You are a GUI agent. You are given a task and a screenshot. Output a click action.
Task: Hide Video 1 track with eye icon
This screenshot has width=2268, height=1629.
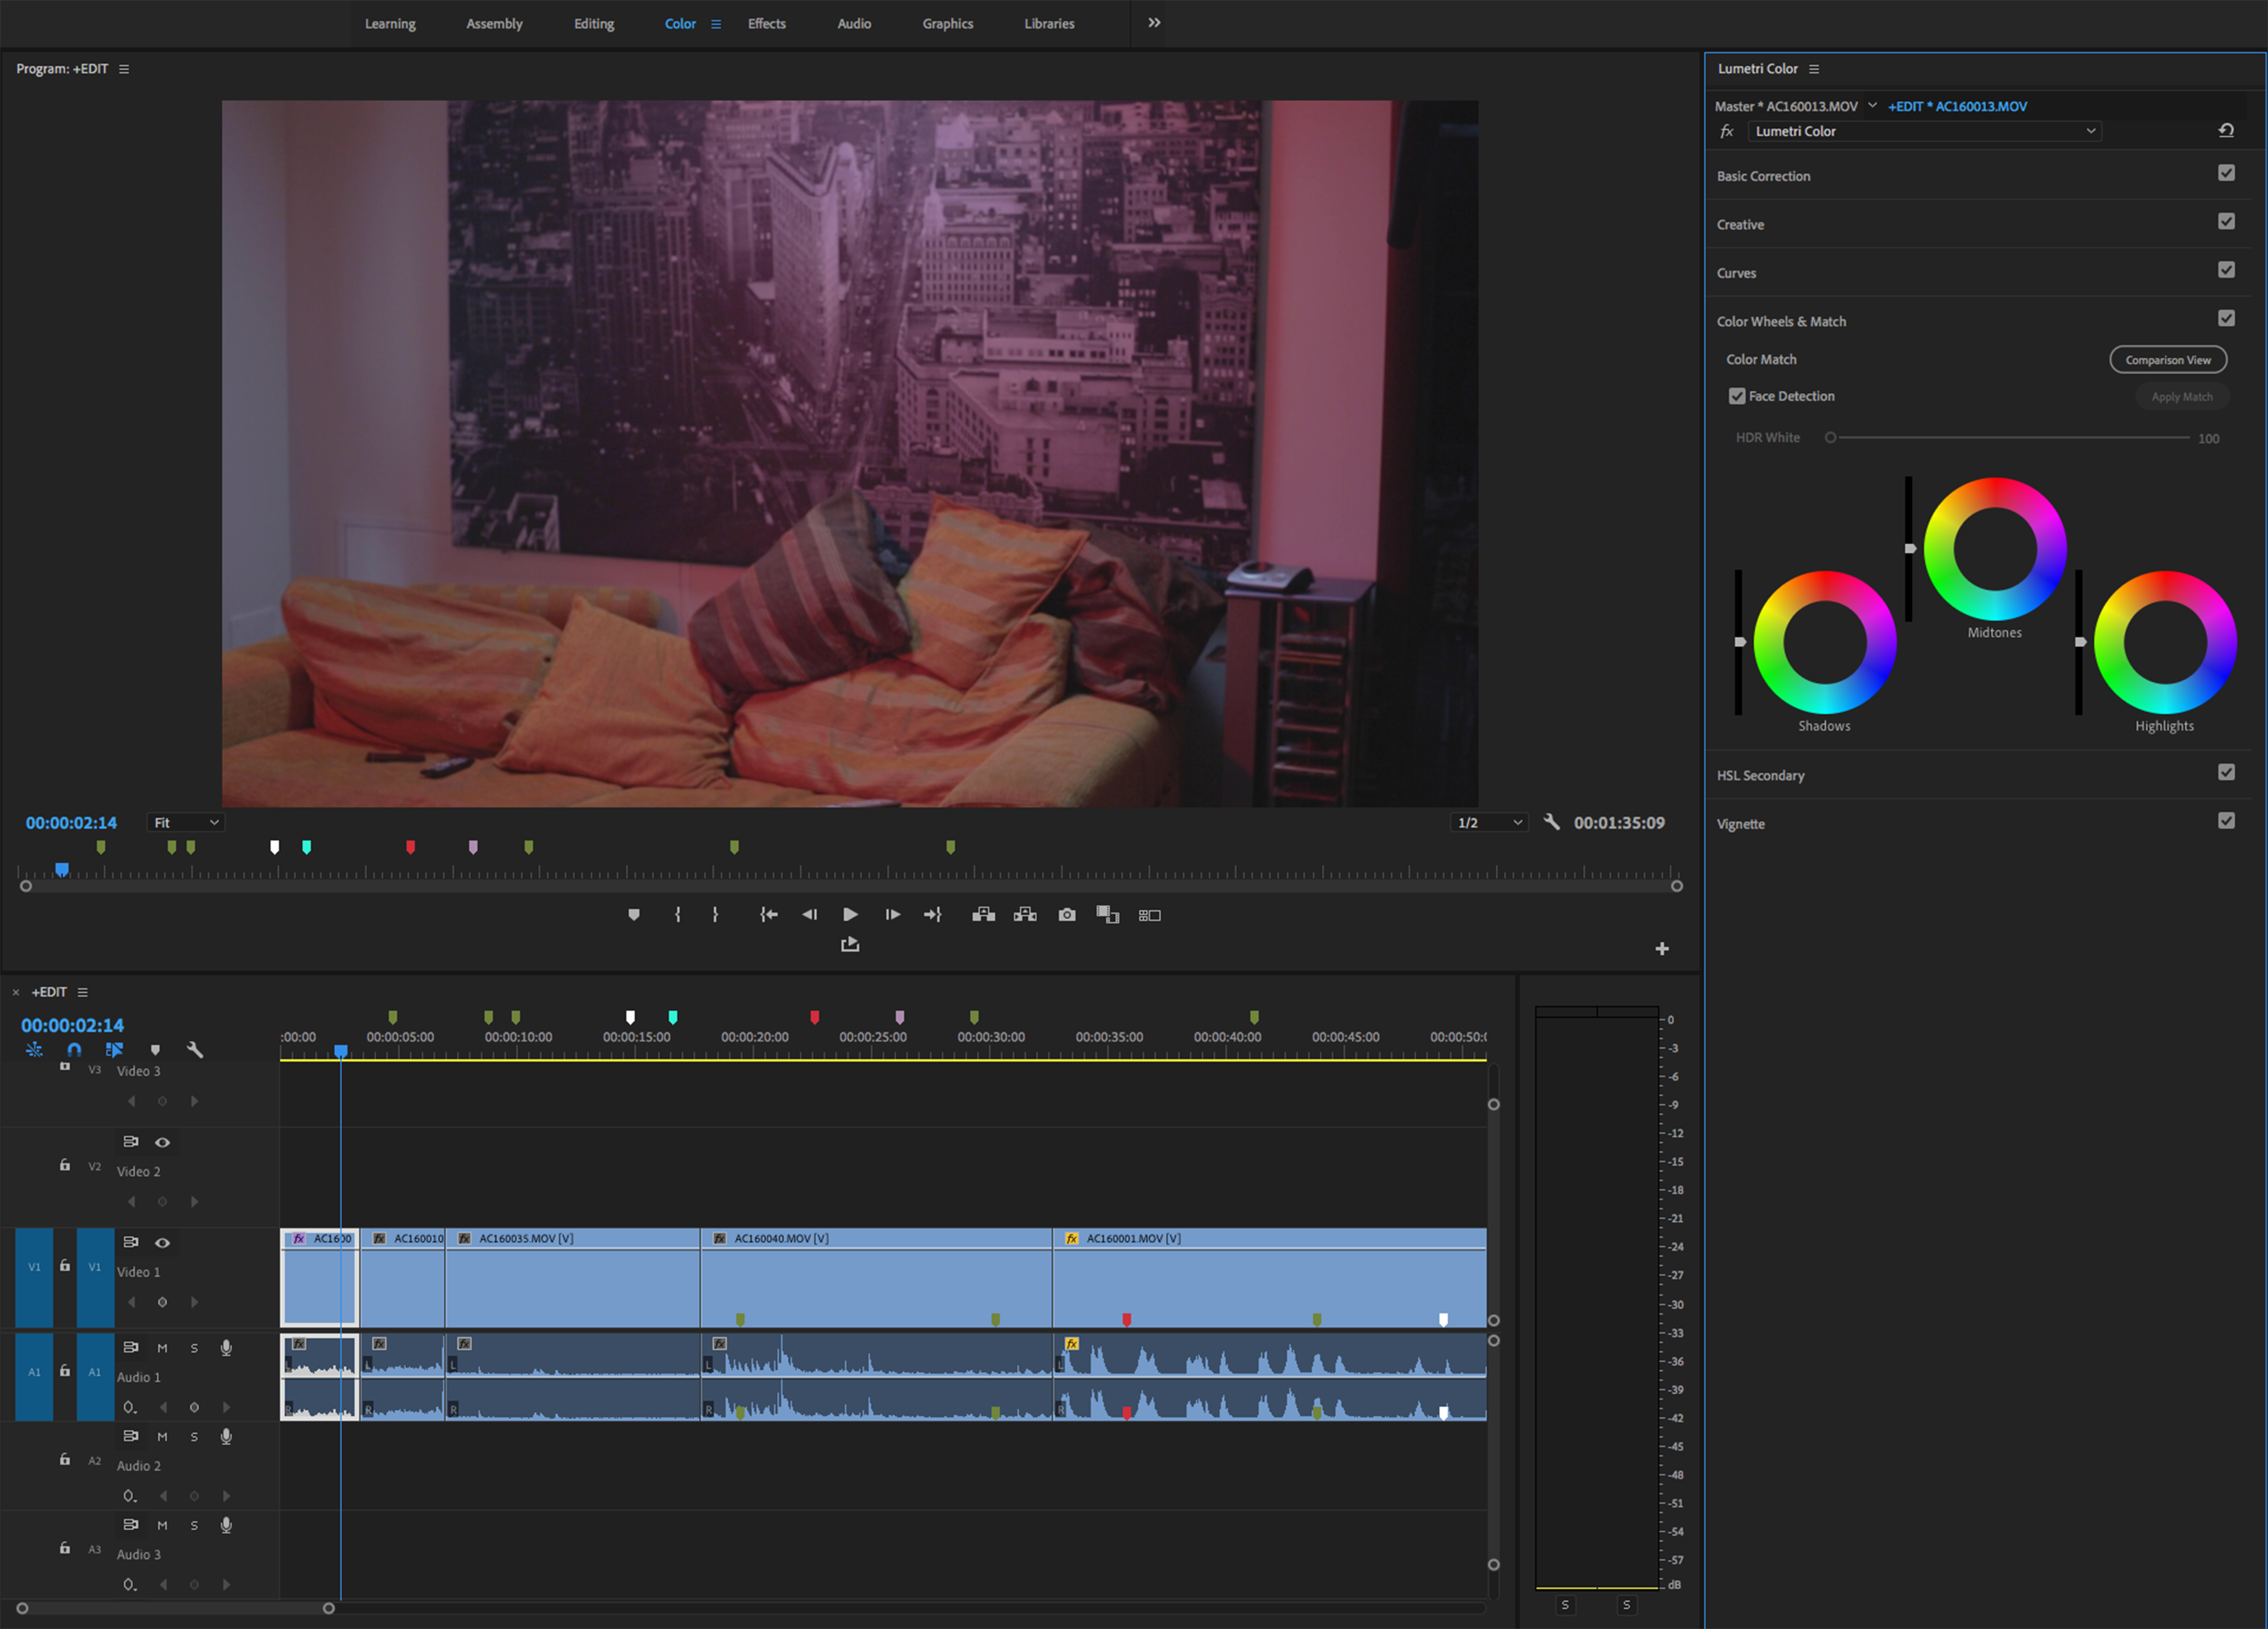click(x=162, y=1243)
